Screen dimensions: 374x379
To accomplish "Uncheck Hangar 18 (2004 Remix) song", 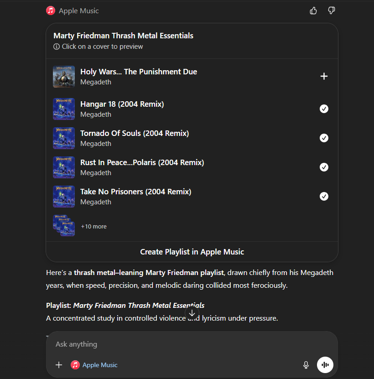I will point(324,109).
